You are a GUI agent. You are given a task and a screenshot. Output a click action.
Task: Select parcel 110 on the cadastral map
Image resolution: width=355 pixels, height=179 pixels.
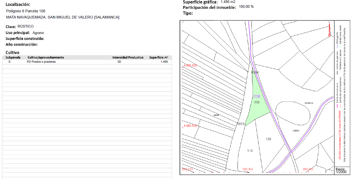click(x=250, y=151)
